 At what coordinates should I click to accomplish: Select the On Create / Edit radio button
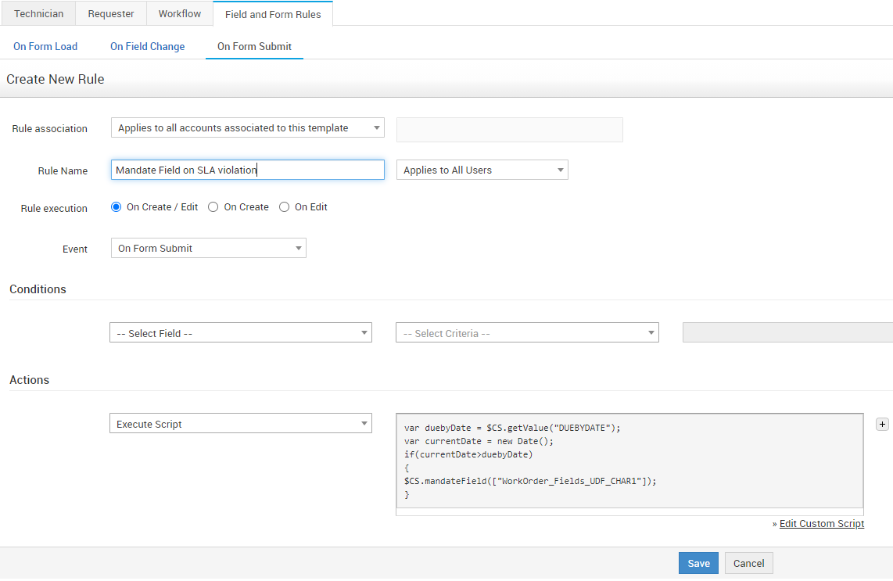117,207
